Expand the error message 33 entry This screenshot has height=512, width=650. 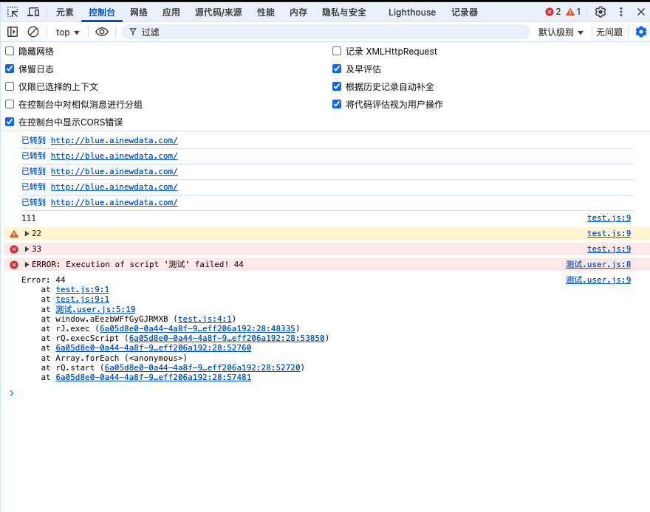tap(27, 249)
